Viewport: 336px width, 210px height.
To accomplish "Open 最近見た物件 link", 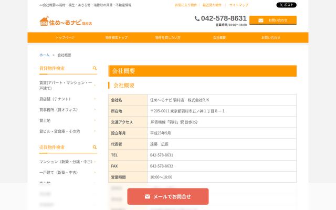I will coord(212,5).
